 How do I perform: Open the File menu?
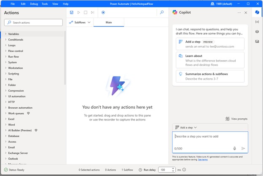coord(13,4)
